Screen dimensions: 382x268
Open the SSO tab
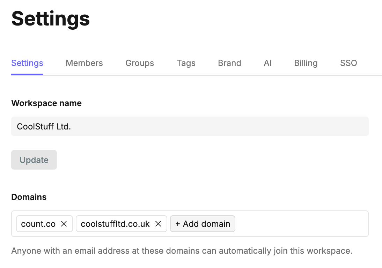tap(348, 63)
